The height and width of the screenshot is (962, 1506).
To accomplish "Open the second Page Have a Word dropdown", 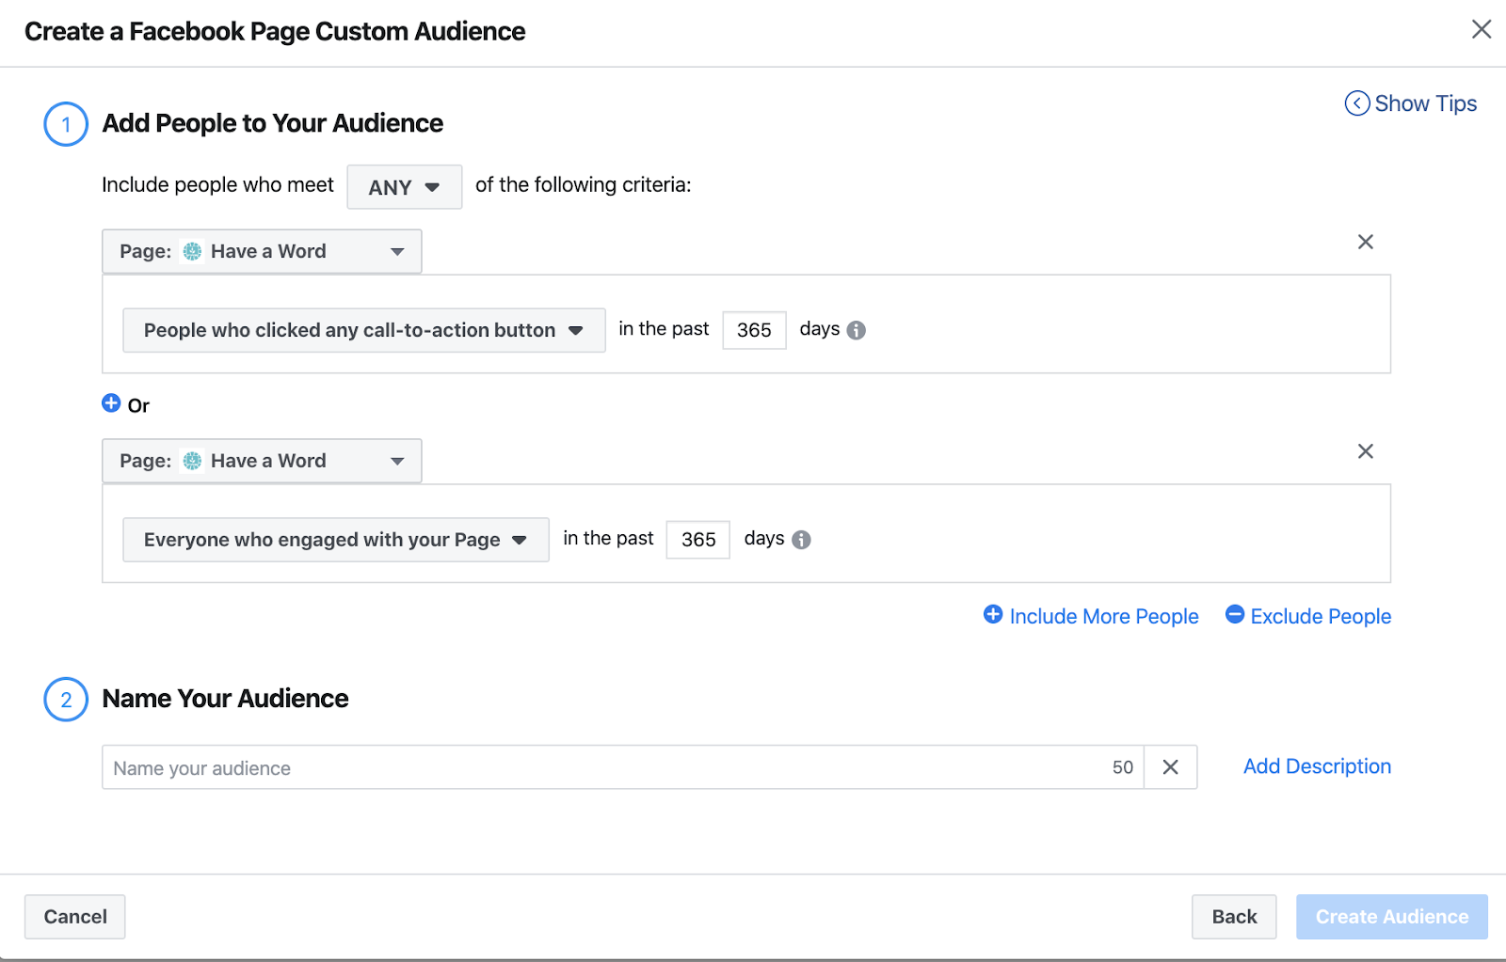I will (x=262, y=462).
